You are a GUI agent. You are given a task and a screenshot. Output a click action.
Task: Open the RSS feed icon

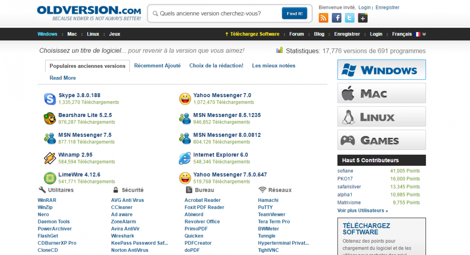click(323, 18)
